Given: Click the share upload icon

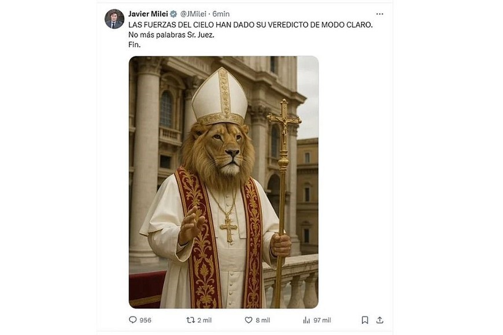Looking at the screenshot, I should pos(380,320).
